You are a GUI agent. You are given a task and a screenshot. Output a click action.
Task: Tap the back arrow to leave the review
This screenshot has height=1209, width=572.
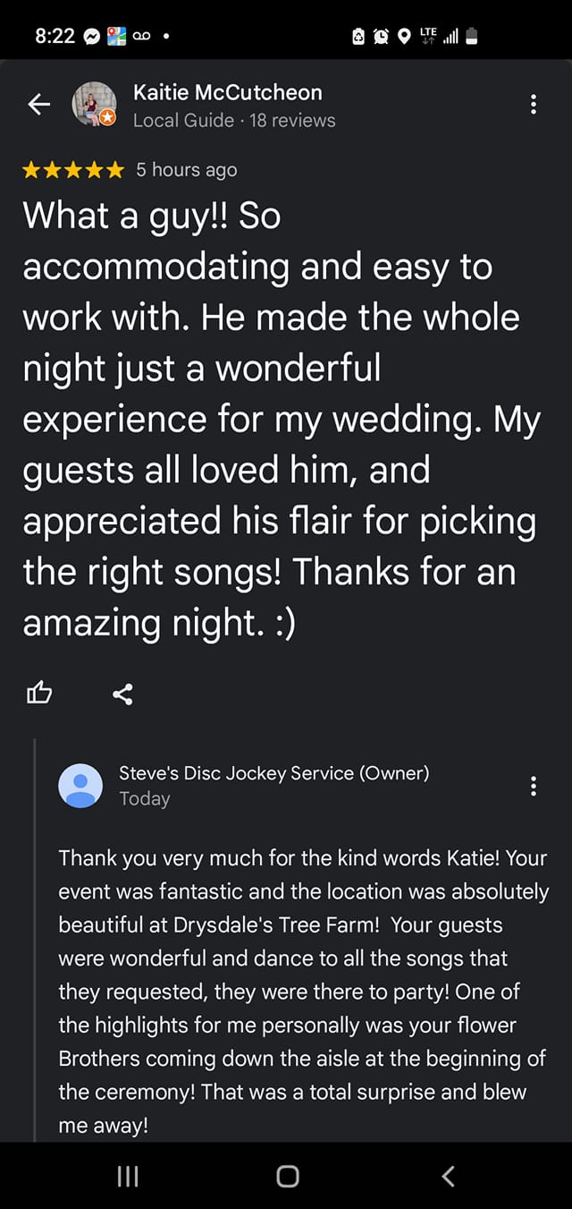(38, 104)
